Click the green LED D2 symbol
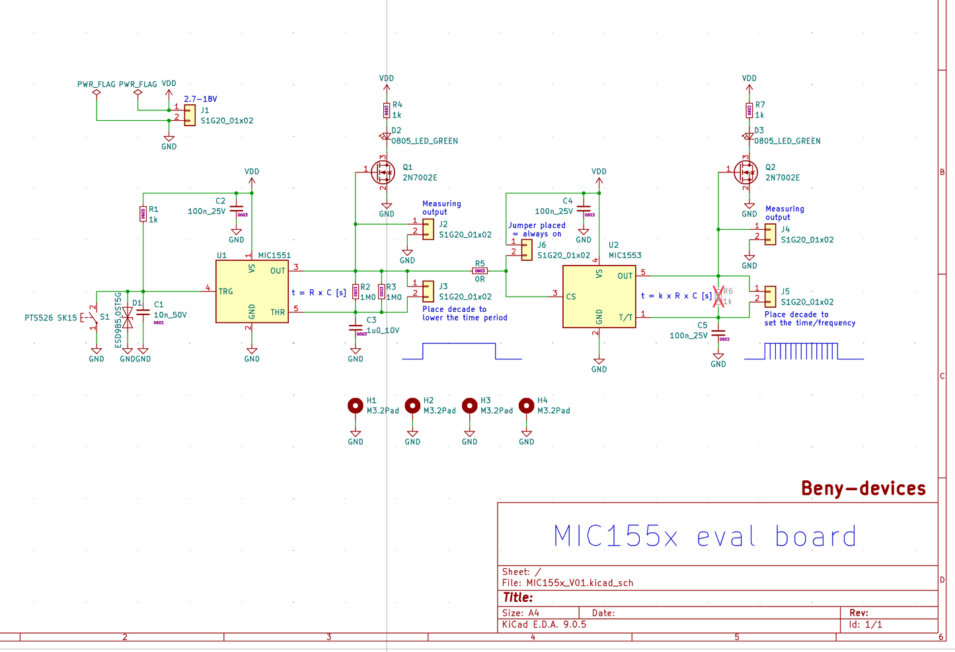The height and width of the screenshot is (652, 955). 385,136
